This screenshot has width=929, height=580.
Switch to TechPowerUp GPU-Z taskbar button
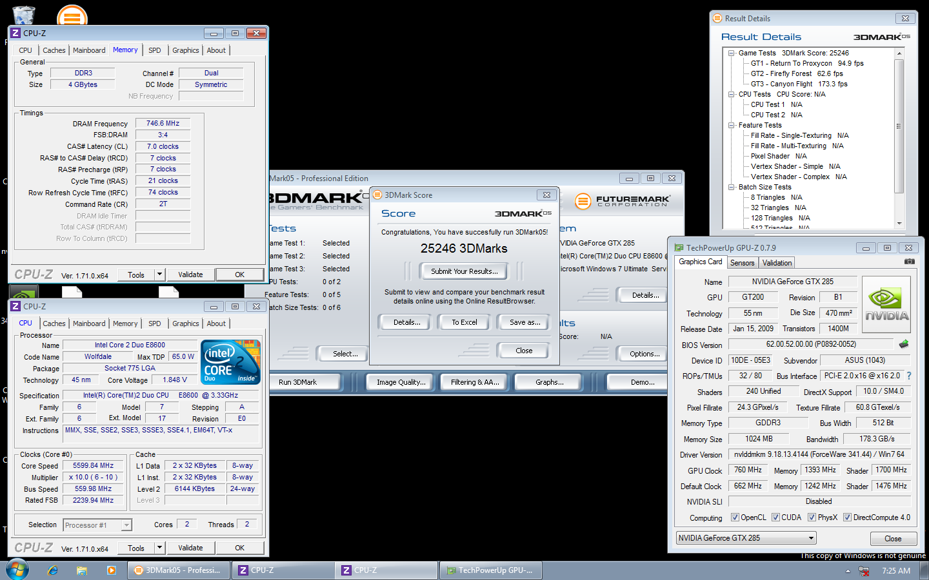tap(490, 570)
